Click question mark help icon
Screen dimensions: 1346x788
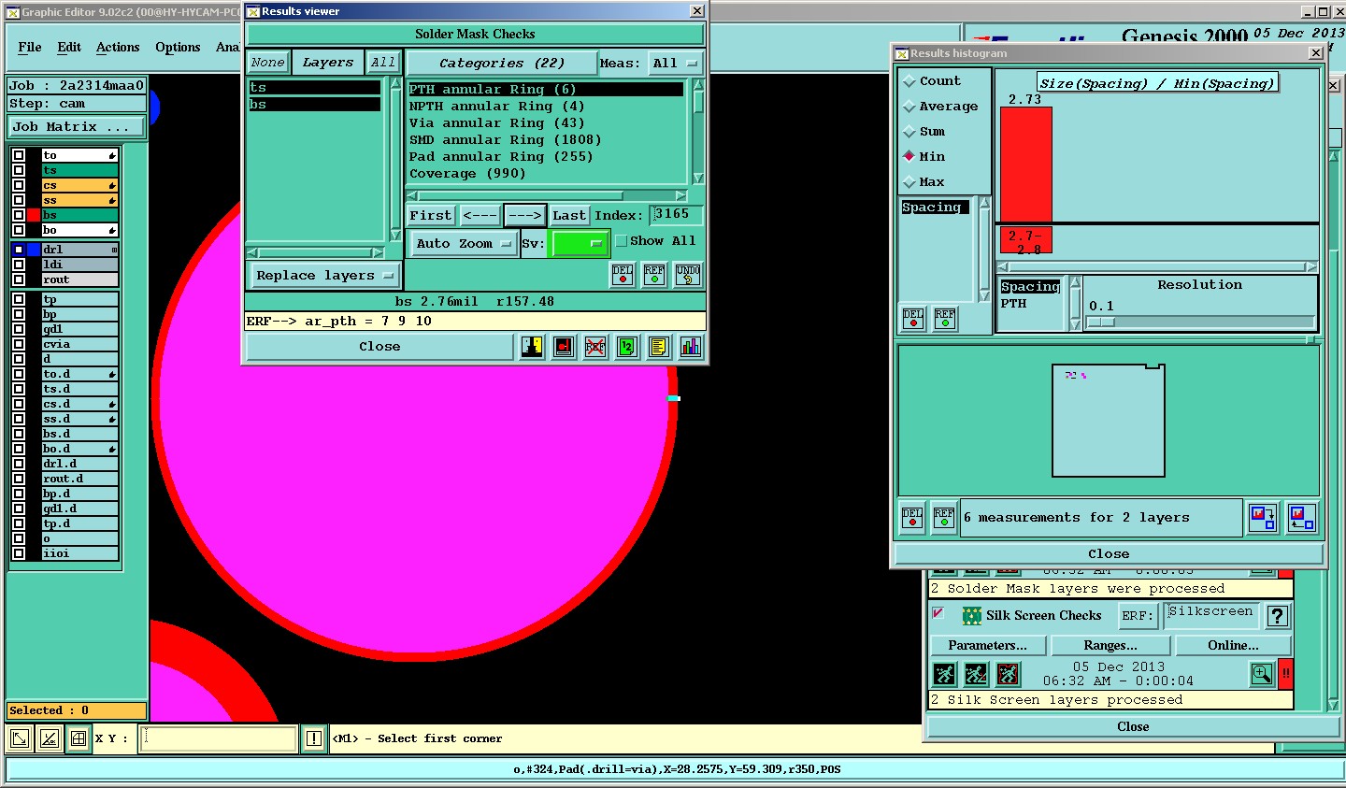click(x=1278, y=616)
